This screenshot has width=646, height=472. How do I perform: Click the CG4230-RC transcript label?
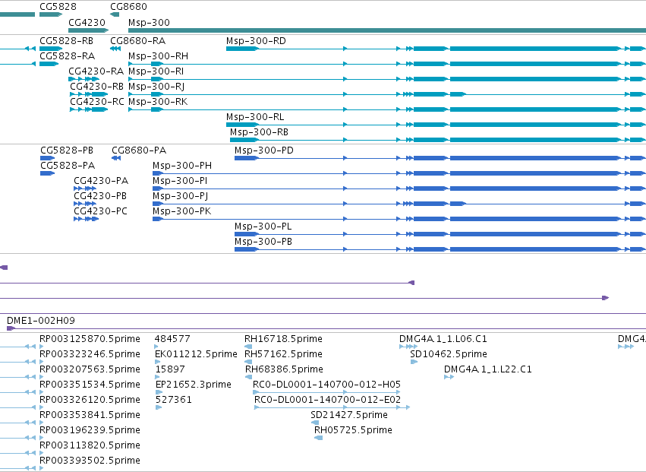[97, 102]
